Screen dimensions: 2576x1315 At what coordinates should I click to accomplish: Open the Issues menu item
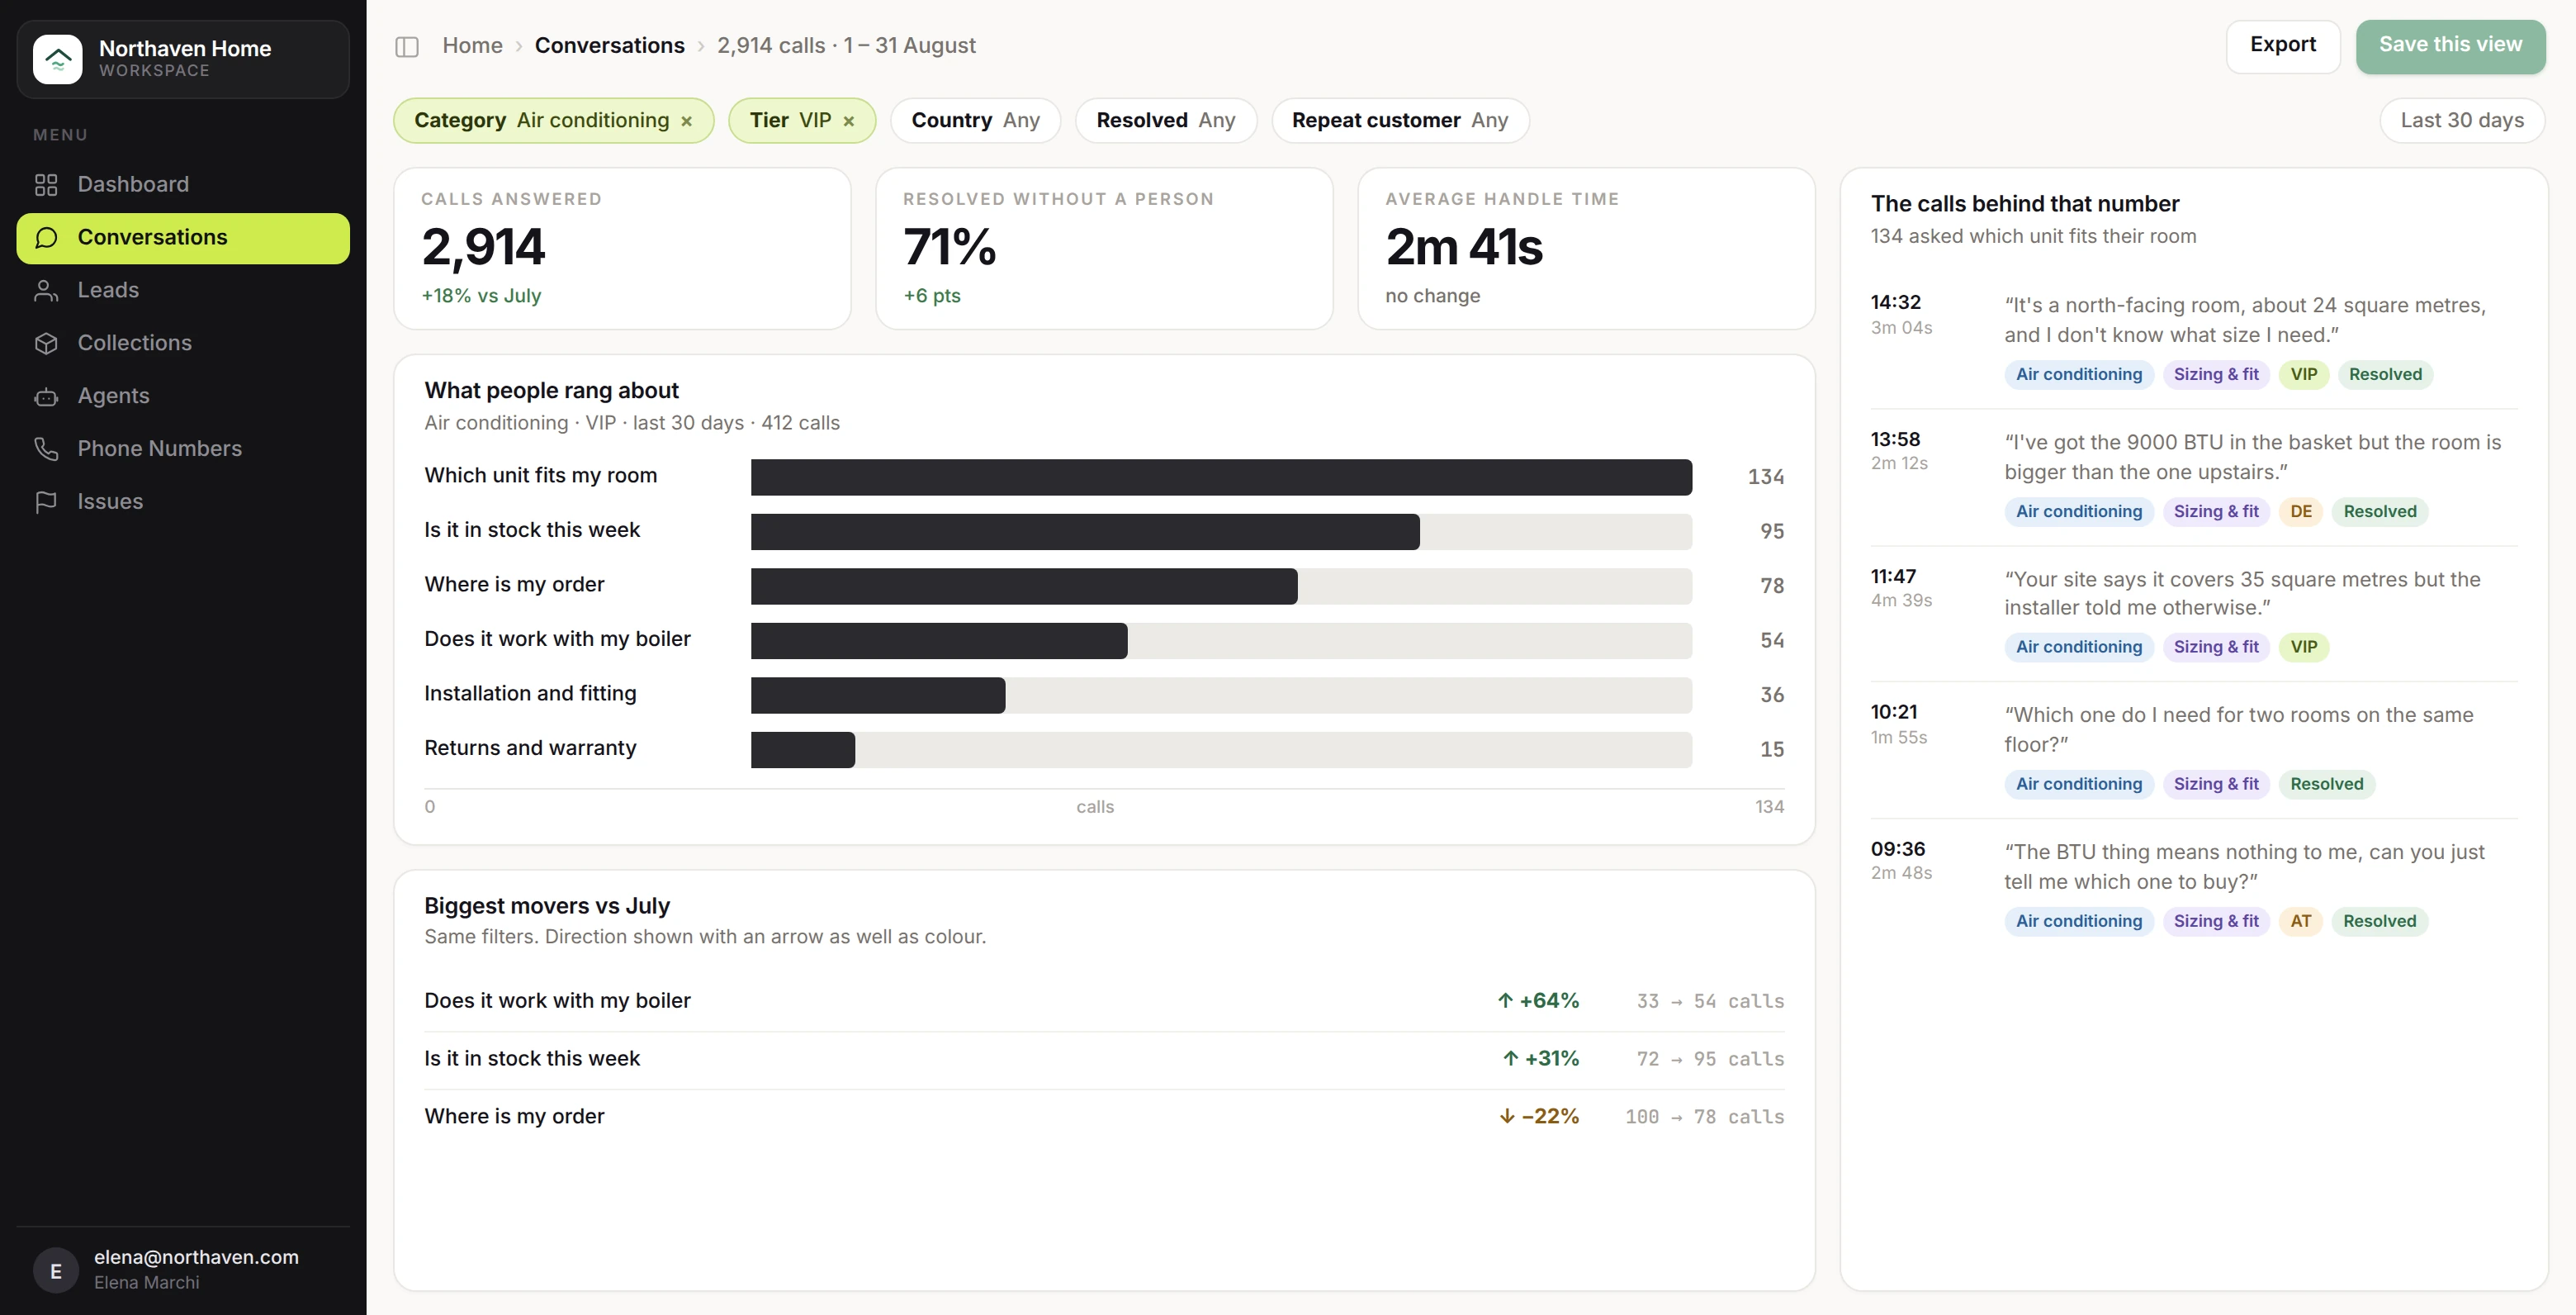click(x=183, y=501)
